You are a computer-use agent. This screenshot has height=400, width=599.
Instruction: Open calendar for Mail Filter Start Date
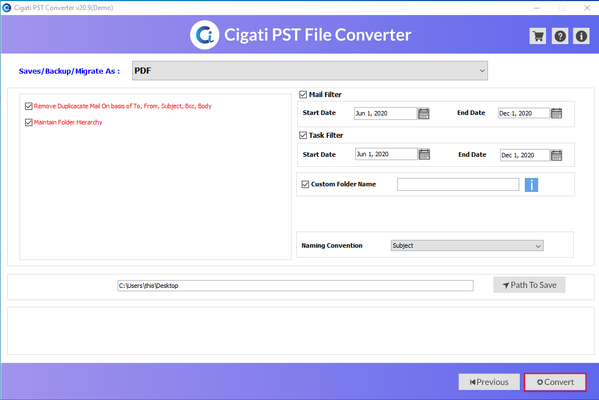point(424,113)
